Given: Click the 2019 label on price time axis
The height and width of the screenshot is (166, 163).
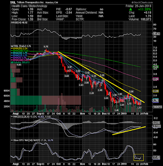Looking at the screenshot, I should tap(124, 114).
